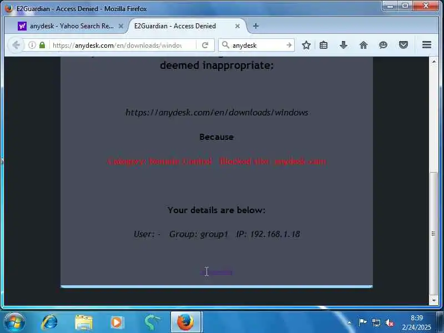444x333 pixels.
Task: Click the Firefox taskbar button
Action: coord(186,322)
